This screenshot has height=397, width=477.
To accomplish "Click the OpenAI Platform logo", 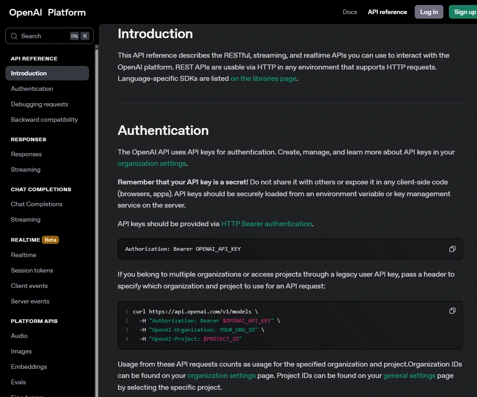I will tap(47, 12).
